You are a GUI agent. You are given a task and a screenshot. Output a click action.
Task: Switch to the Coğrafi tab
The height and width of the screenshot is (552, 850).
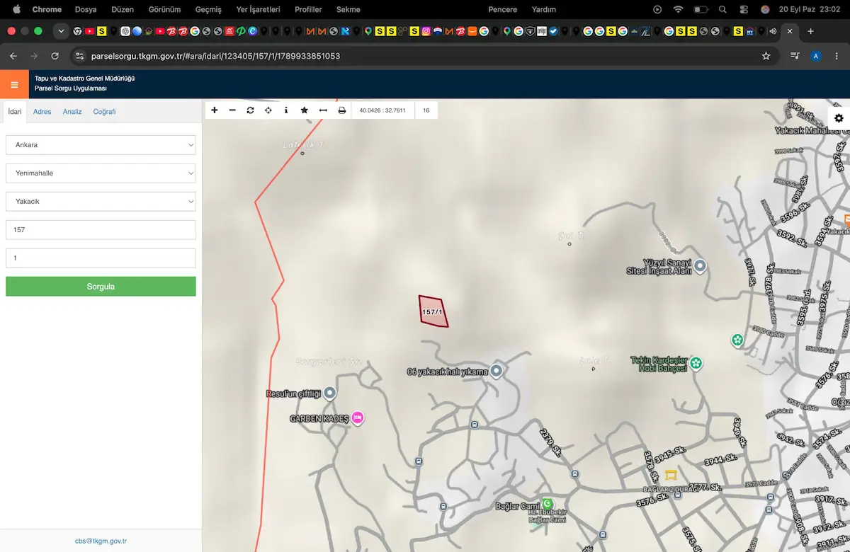105,112
